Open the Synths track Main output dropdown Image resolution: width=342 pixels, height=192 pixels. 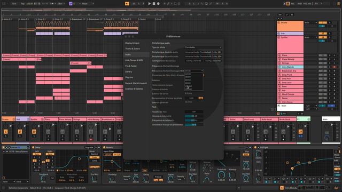point(310,37)
